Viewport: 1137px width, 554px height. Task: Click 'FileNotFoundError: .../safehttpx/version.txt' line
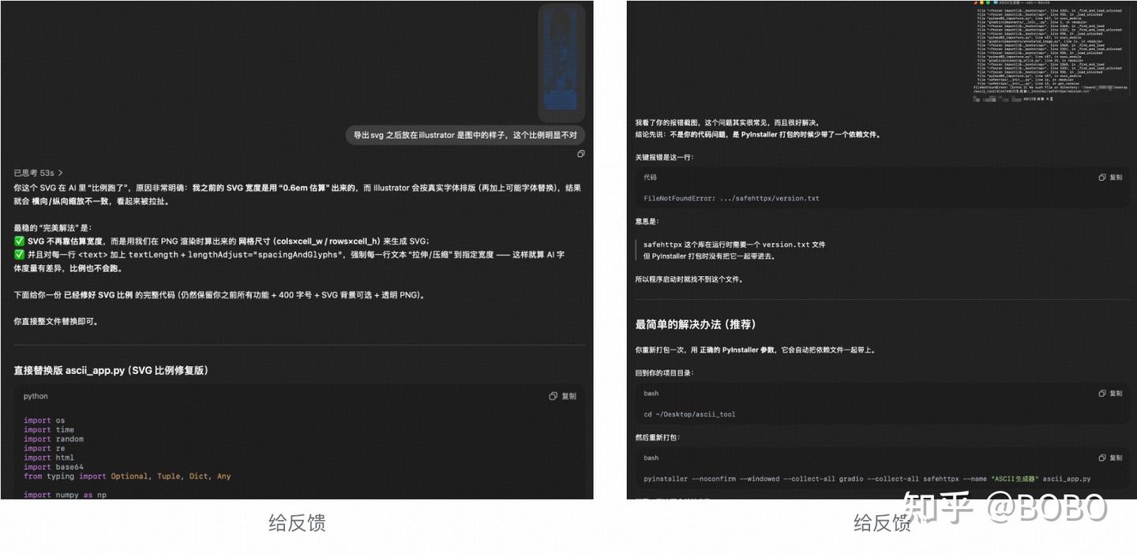pos(731,198)
